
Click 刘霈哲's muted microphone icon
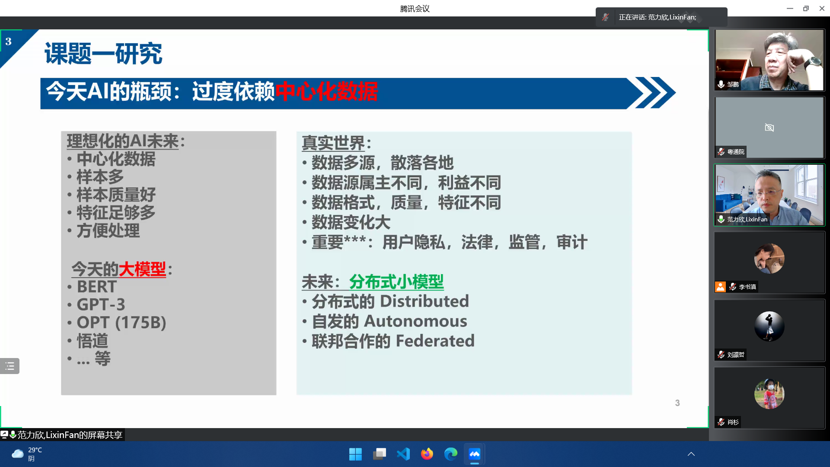(x=721, y=355)
